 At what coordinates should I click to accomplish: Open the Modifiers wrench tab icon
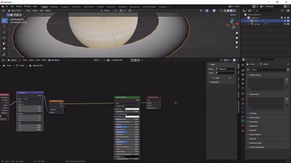[x=243, y=104]
